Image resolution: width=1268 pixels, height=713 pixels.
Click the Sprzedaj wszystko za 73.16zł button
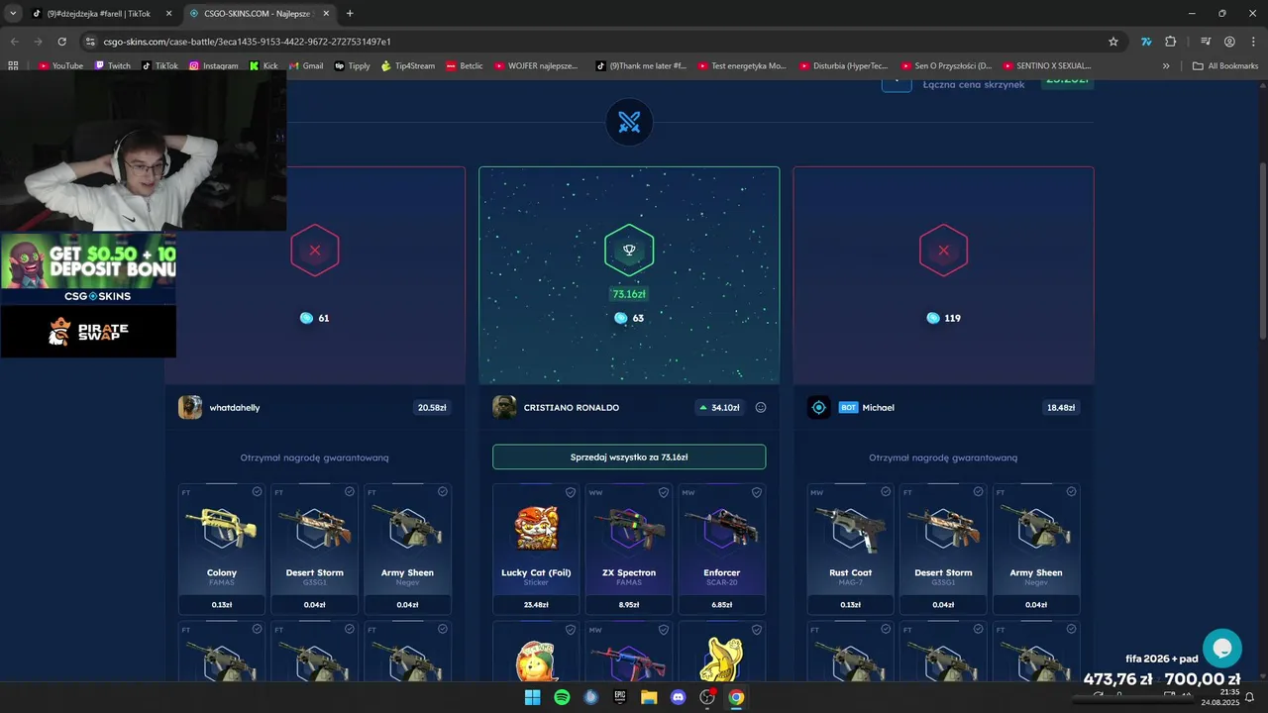629,457
